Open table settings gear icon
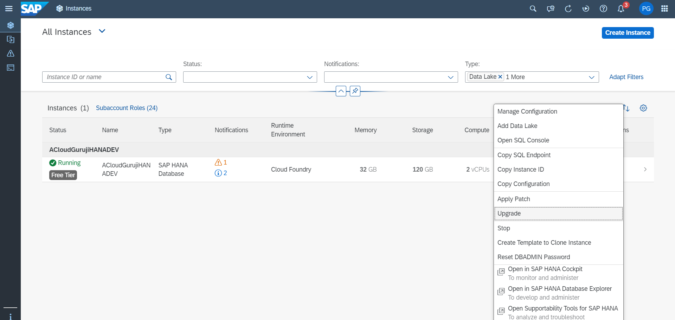675x320 pixels. [x=643, y=108]
